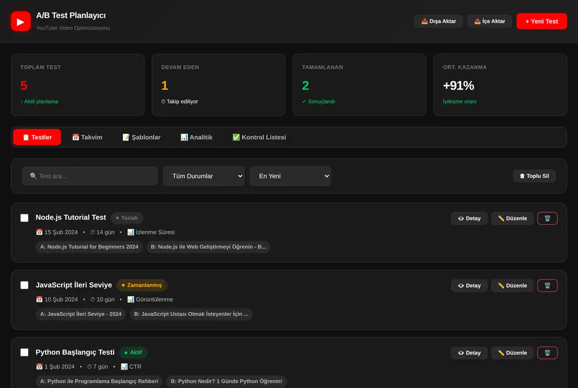Click Düzenle for JavaScript İleri Seviye
The image size is (578, 388).
512,285
